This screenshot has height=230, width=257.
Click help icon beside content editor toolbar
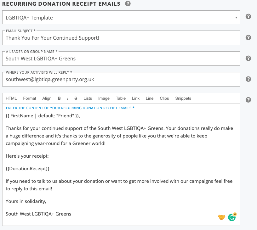tap(248, 100)
